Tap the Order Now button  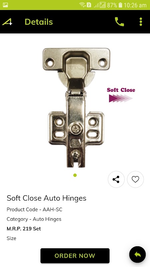click(x=75, y=256)
